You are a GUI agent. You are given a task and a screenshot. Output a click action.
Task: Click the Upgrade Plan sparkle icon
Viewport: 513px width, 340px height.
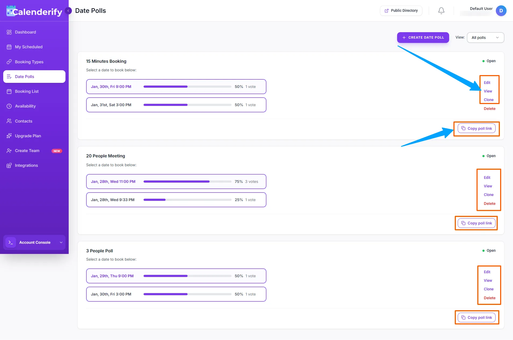(x=9, y=136)
